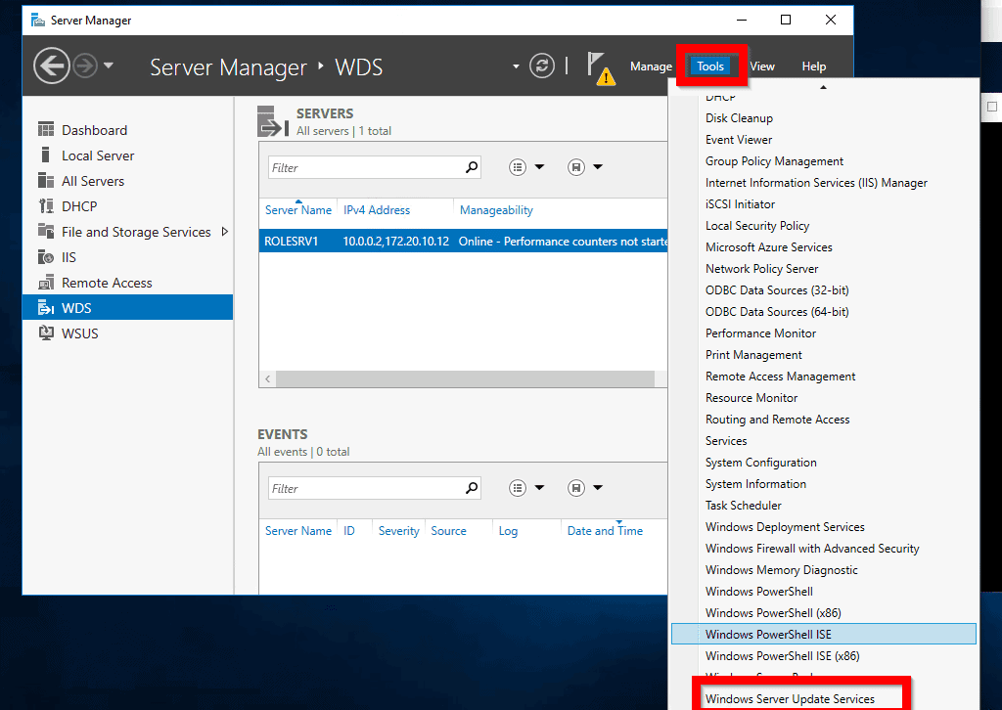
Task: Click the DHCP role icon in sidebar
Action: [x=46, y=206]
